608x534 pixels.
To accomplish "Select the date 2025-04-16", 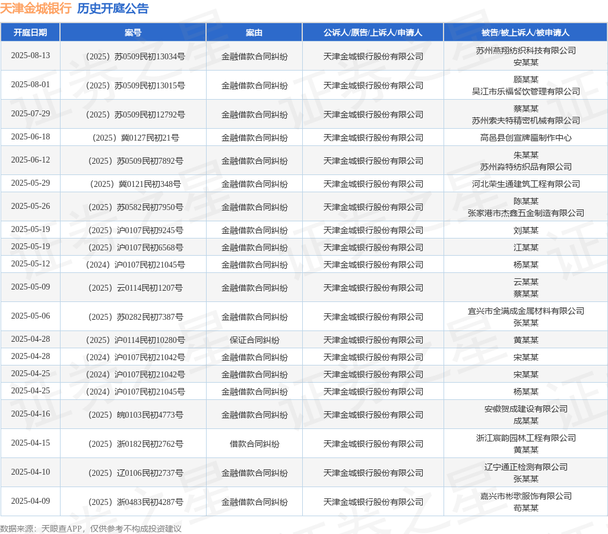I will pos(31,414).
